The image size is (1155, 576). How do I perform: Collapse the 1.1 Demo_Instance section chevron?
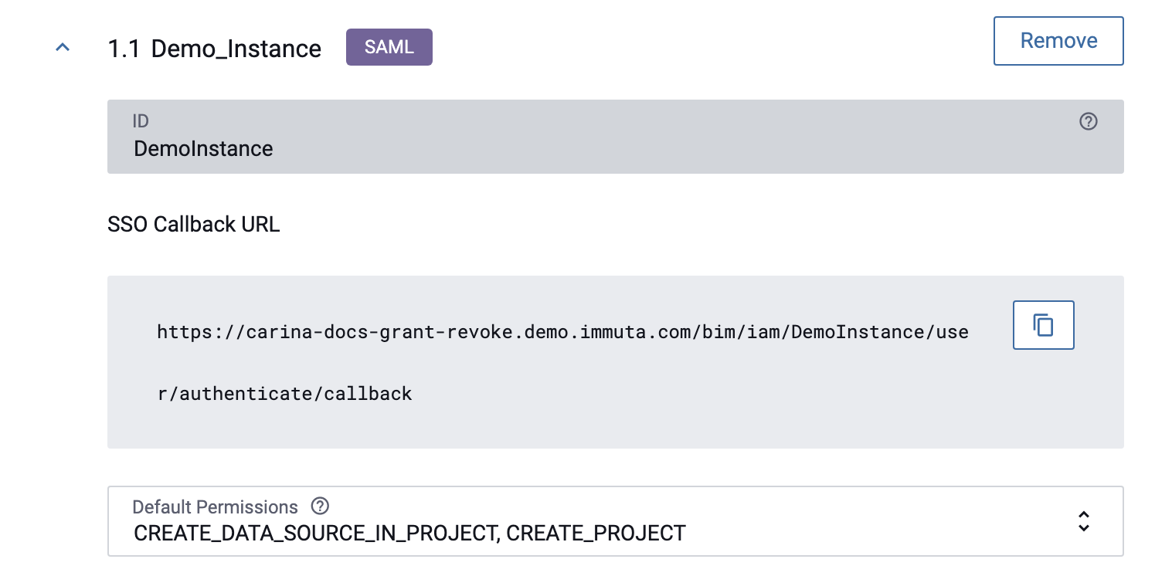63,48
